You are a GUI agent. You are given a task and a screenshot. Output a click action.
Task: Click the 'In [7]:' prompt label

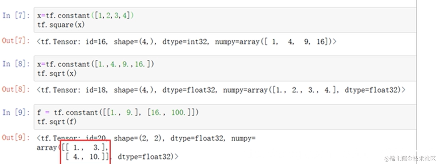point(16,15)
